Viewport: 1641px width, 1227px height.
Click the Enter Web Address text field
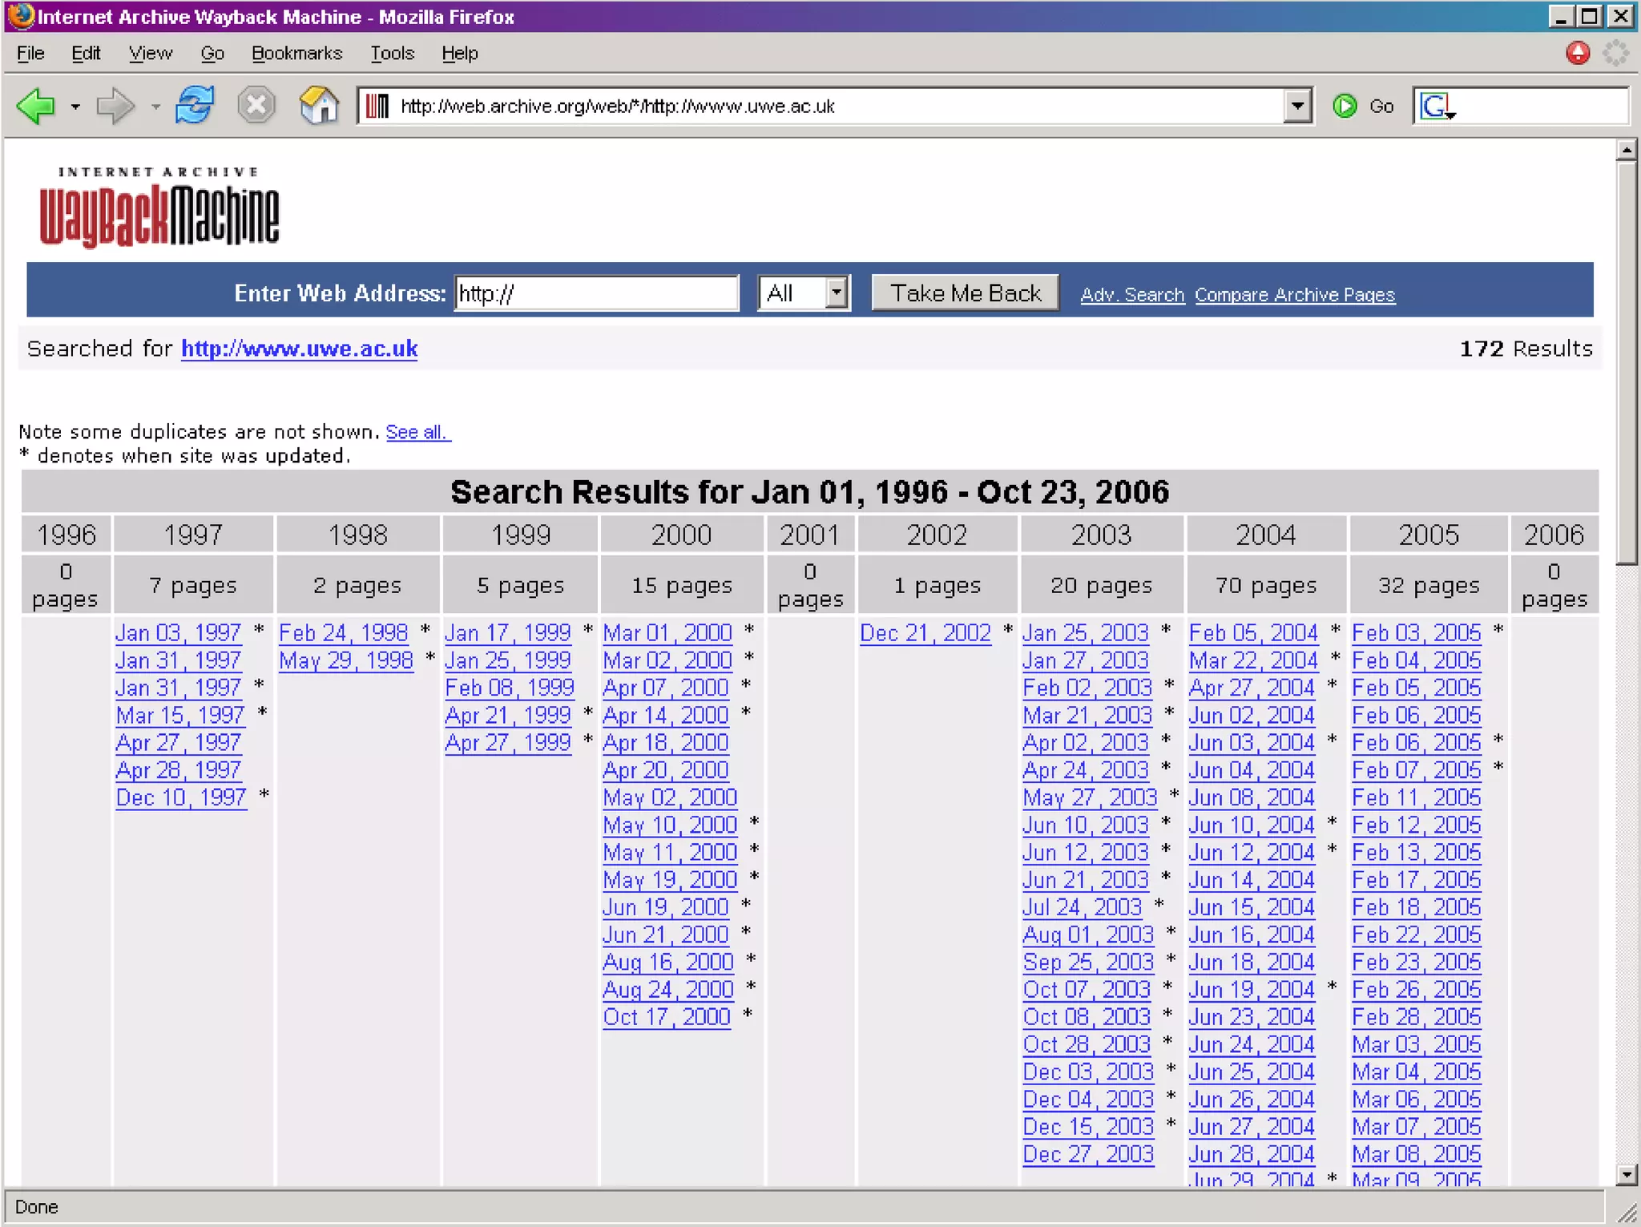(x=596, y=293)
